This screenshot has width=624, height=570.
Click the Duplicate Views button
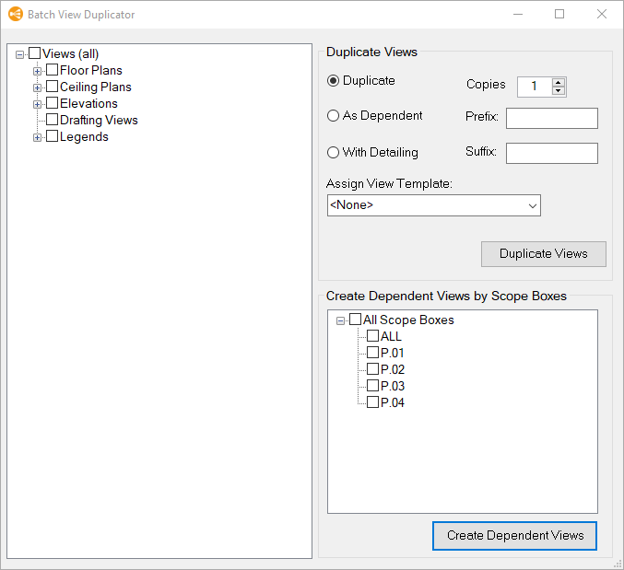(x=544, y=253)
